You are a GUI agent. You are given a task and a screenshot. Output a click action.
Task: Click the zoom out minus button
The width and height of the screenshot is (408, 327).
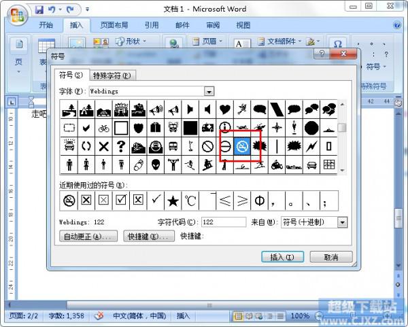[x=319, y=316]
